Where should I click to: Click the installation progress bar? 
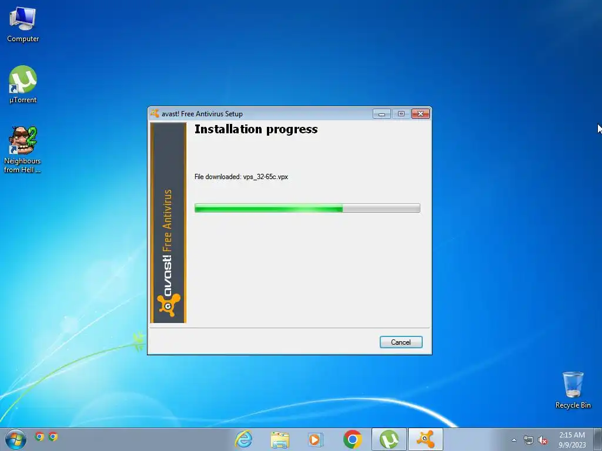(307, 208)
